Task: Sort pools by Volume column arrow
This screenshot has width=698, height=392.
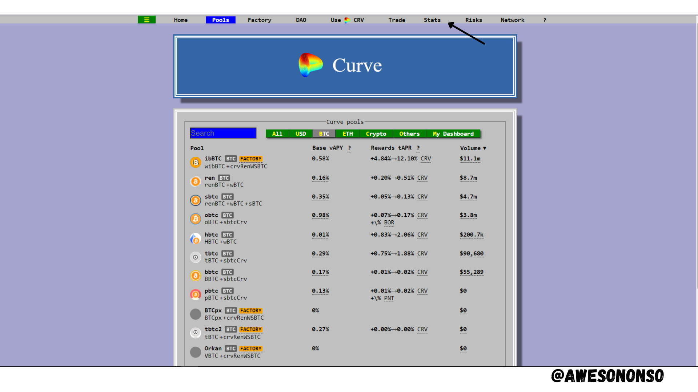Action: [x=485, y=148]
